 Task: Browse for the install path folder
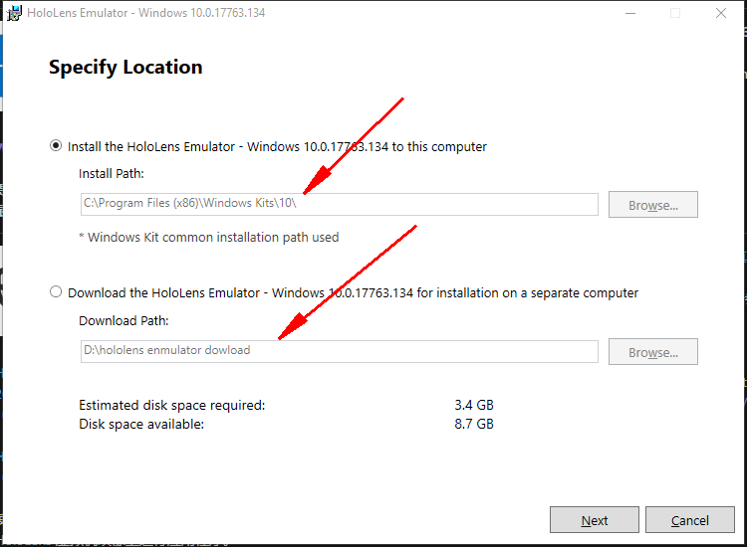coord(653,205)
